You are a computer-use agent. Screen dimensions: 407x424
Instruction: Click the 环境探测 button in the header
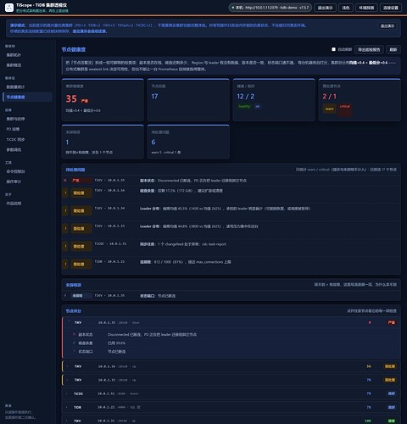pyautogui.click(x=366, y=8)
